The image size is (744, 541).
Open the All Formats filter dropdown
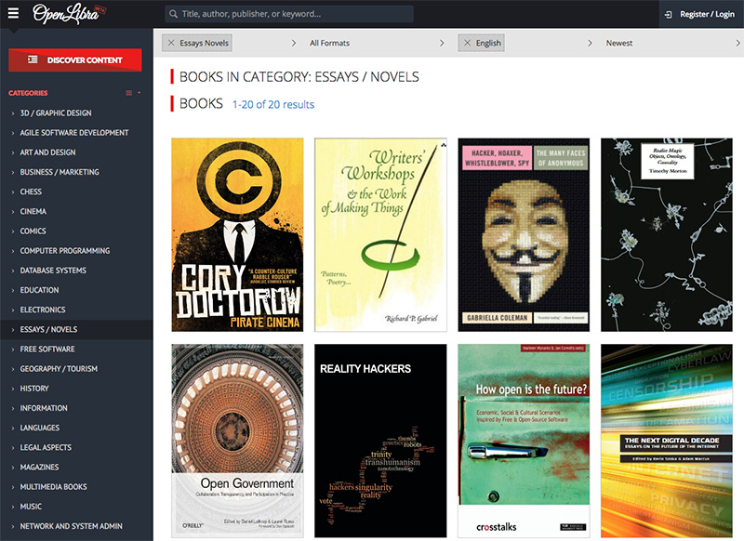click(x=377, y=43)
